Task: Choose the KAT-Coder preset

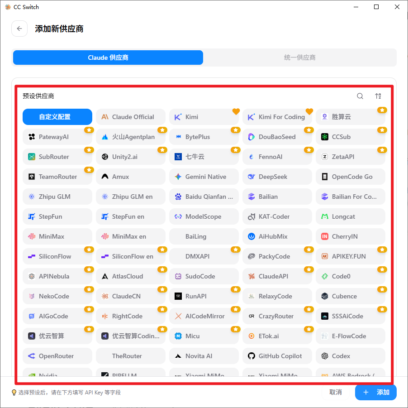Action: point(277,216)
